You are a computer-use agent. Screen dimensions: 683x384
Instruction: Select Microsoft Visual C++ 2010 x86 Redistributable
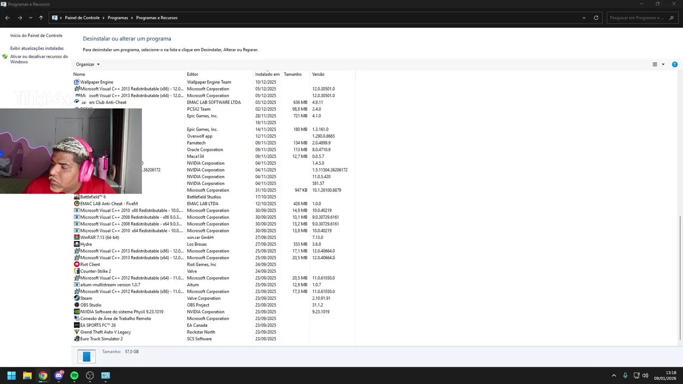[213, 210]
